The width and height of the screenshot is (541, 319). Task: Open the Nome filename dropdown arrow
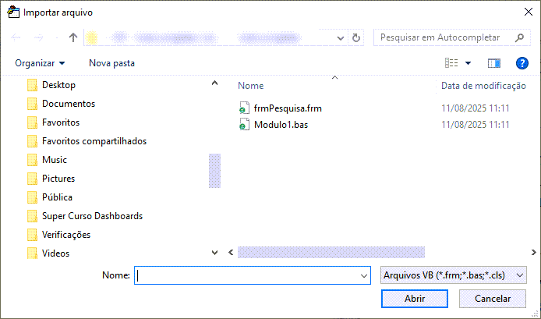click(364, 275)
